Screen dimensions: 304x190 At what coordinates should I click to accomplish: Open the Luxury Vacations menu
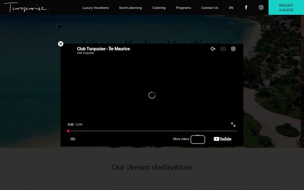click(95, 8)
